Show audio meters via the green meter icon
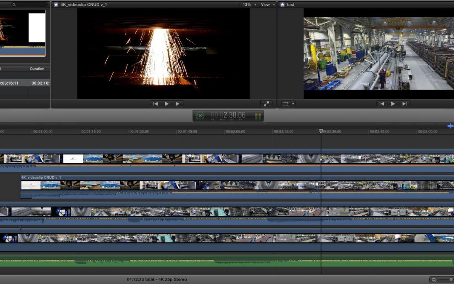454x284 pixels. [258, 116]
